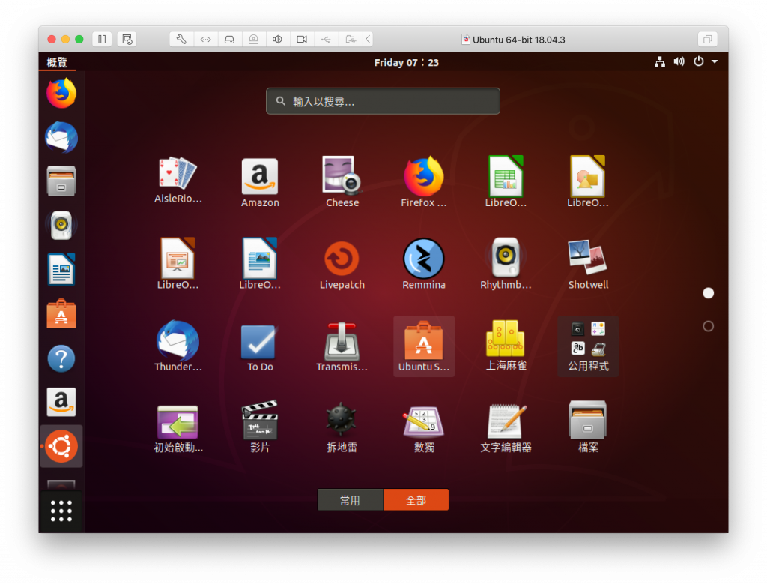Select the first page indicator dot
Image resolution: width=767 pixels, height=584 pixels.
click(x=708, y=293)
